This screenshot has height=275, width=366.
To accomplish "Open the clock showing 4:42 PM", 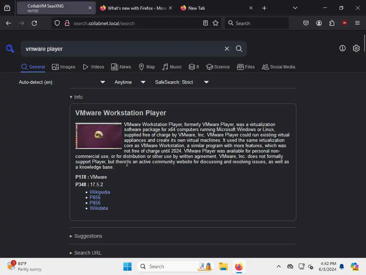I will click(x=327, y=266).
